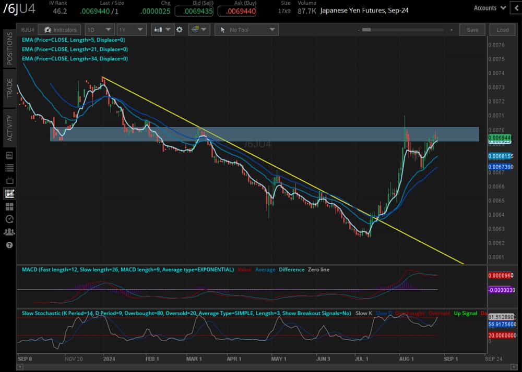The width and height of the screenshot is (522, 372).
Task: Click the Last price .0069440
Action: pos(95,11)
